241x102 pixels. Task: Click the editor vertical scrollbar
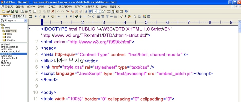pyautogui.click(x=240, y=61)
